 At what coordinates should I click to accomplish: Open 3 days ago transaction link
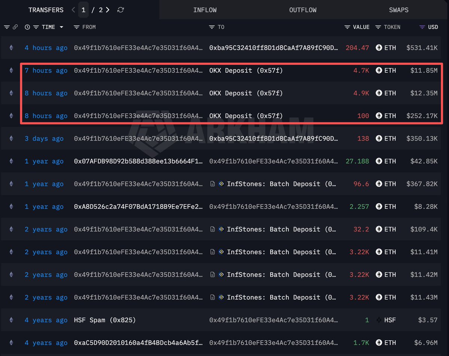[x=44, y=139]
